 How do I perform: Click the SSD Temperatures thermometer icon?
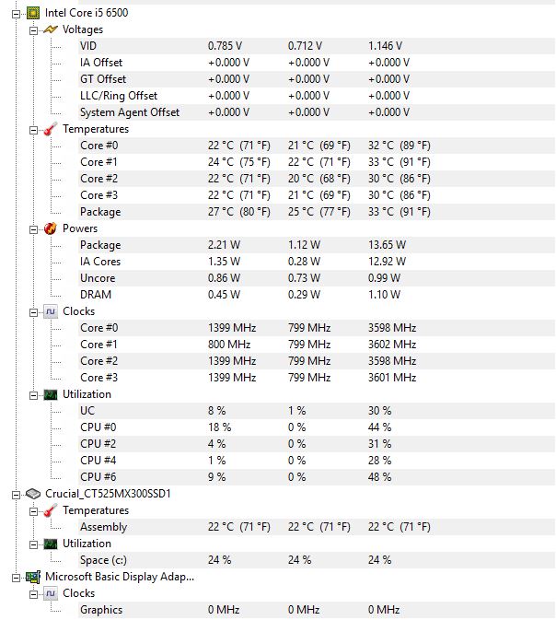pyautogui.click(x=51, y=510)
